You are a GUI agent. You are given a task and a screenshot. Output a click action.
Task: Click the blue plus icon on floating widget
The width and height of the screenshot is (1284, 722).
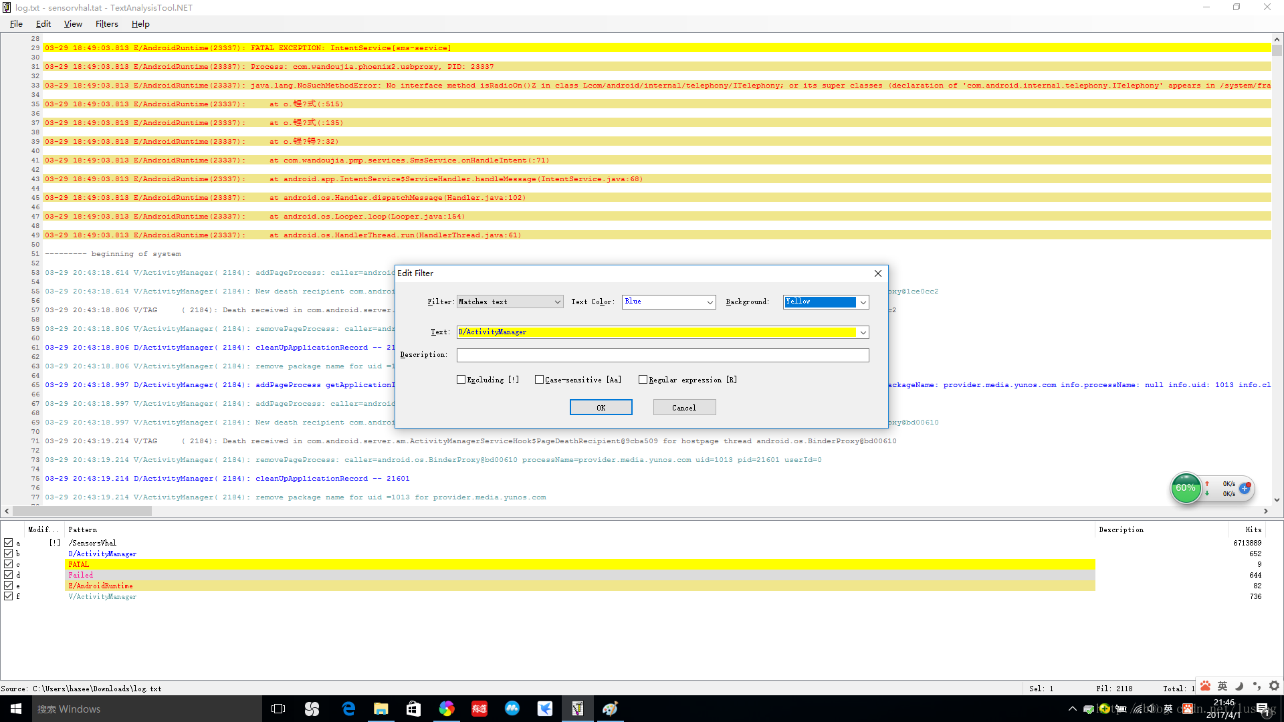1245,488
